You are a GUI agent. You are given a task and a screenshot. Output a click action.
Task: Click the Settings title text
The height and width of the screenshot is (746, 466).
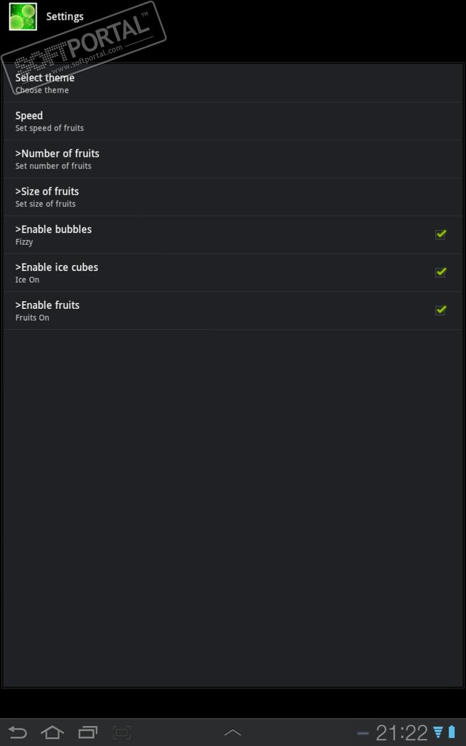tap(65, 16)
